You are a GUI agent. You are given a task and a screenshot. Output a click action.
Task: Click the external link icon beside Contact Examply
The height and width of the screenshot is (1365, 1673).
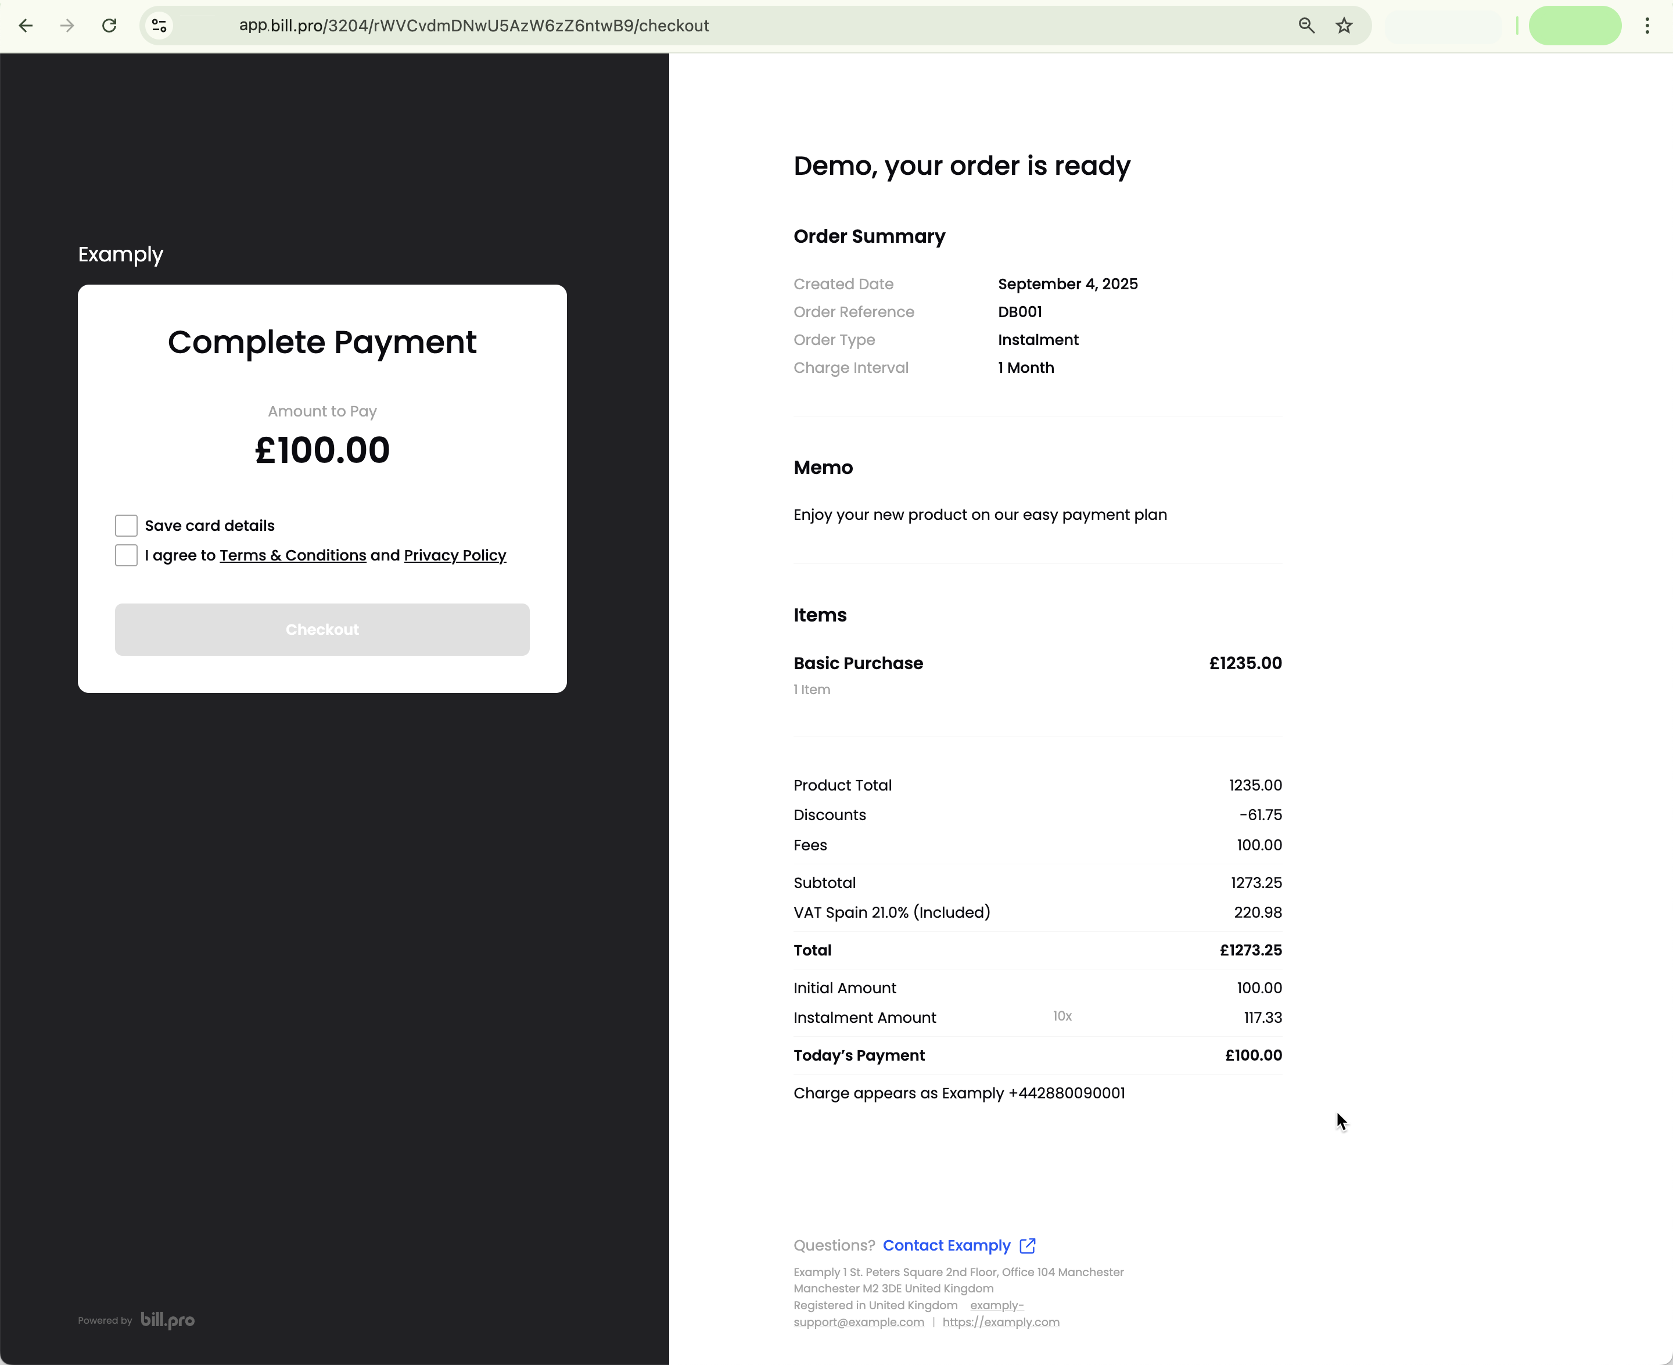point(1028,1245)
